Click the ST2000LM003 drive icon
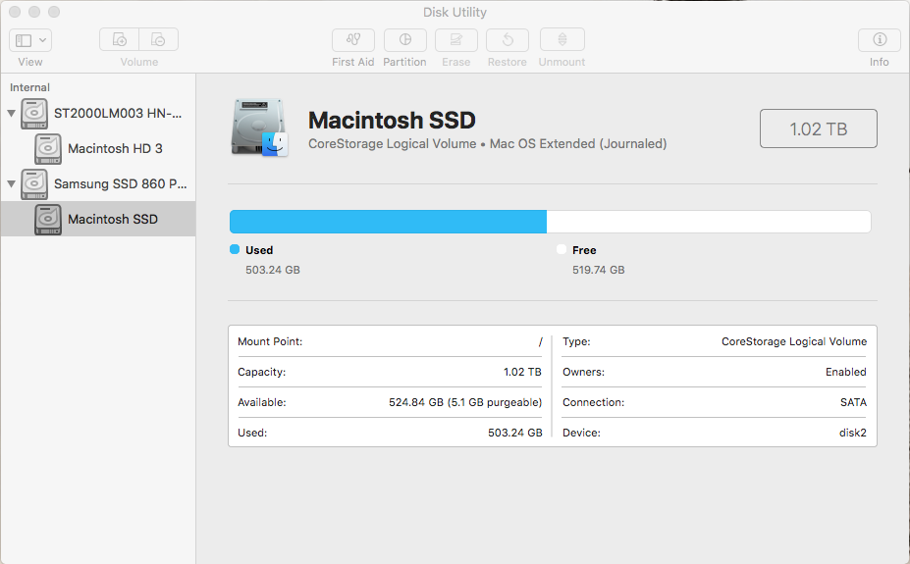The width and height of the screenshot is (910, 564). 34,114
